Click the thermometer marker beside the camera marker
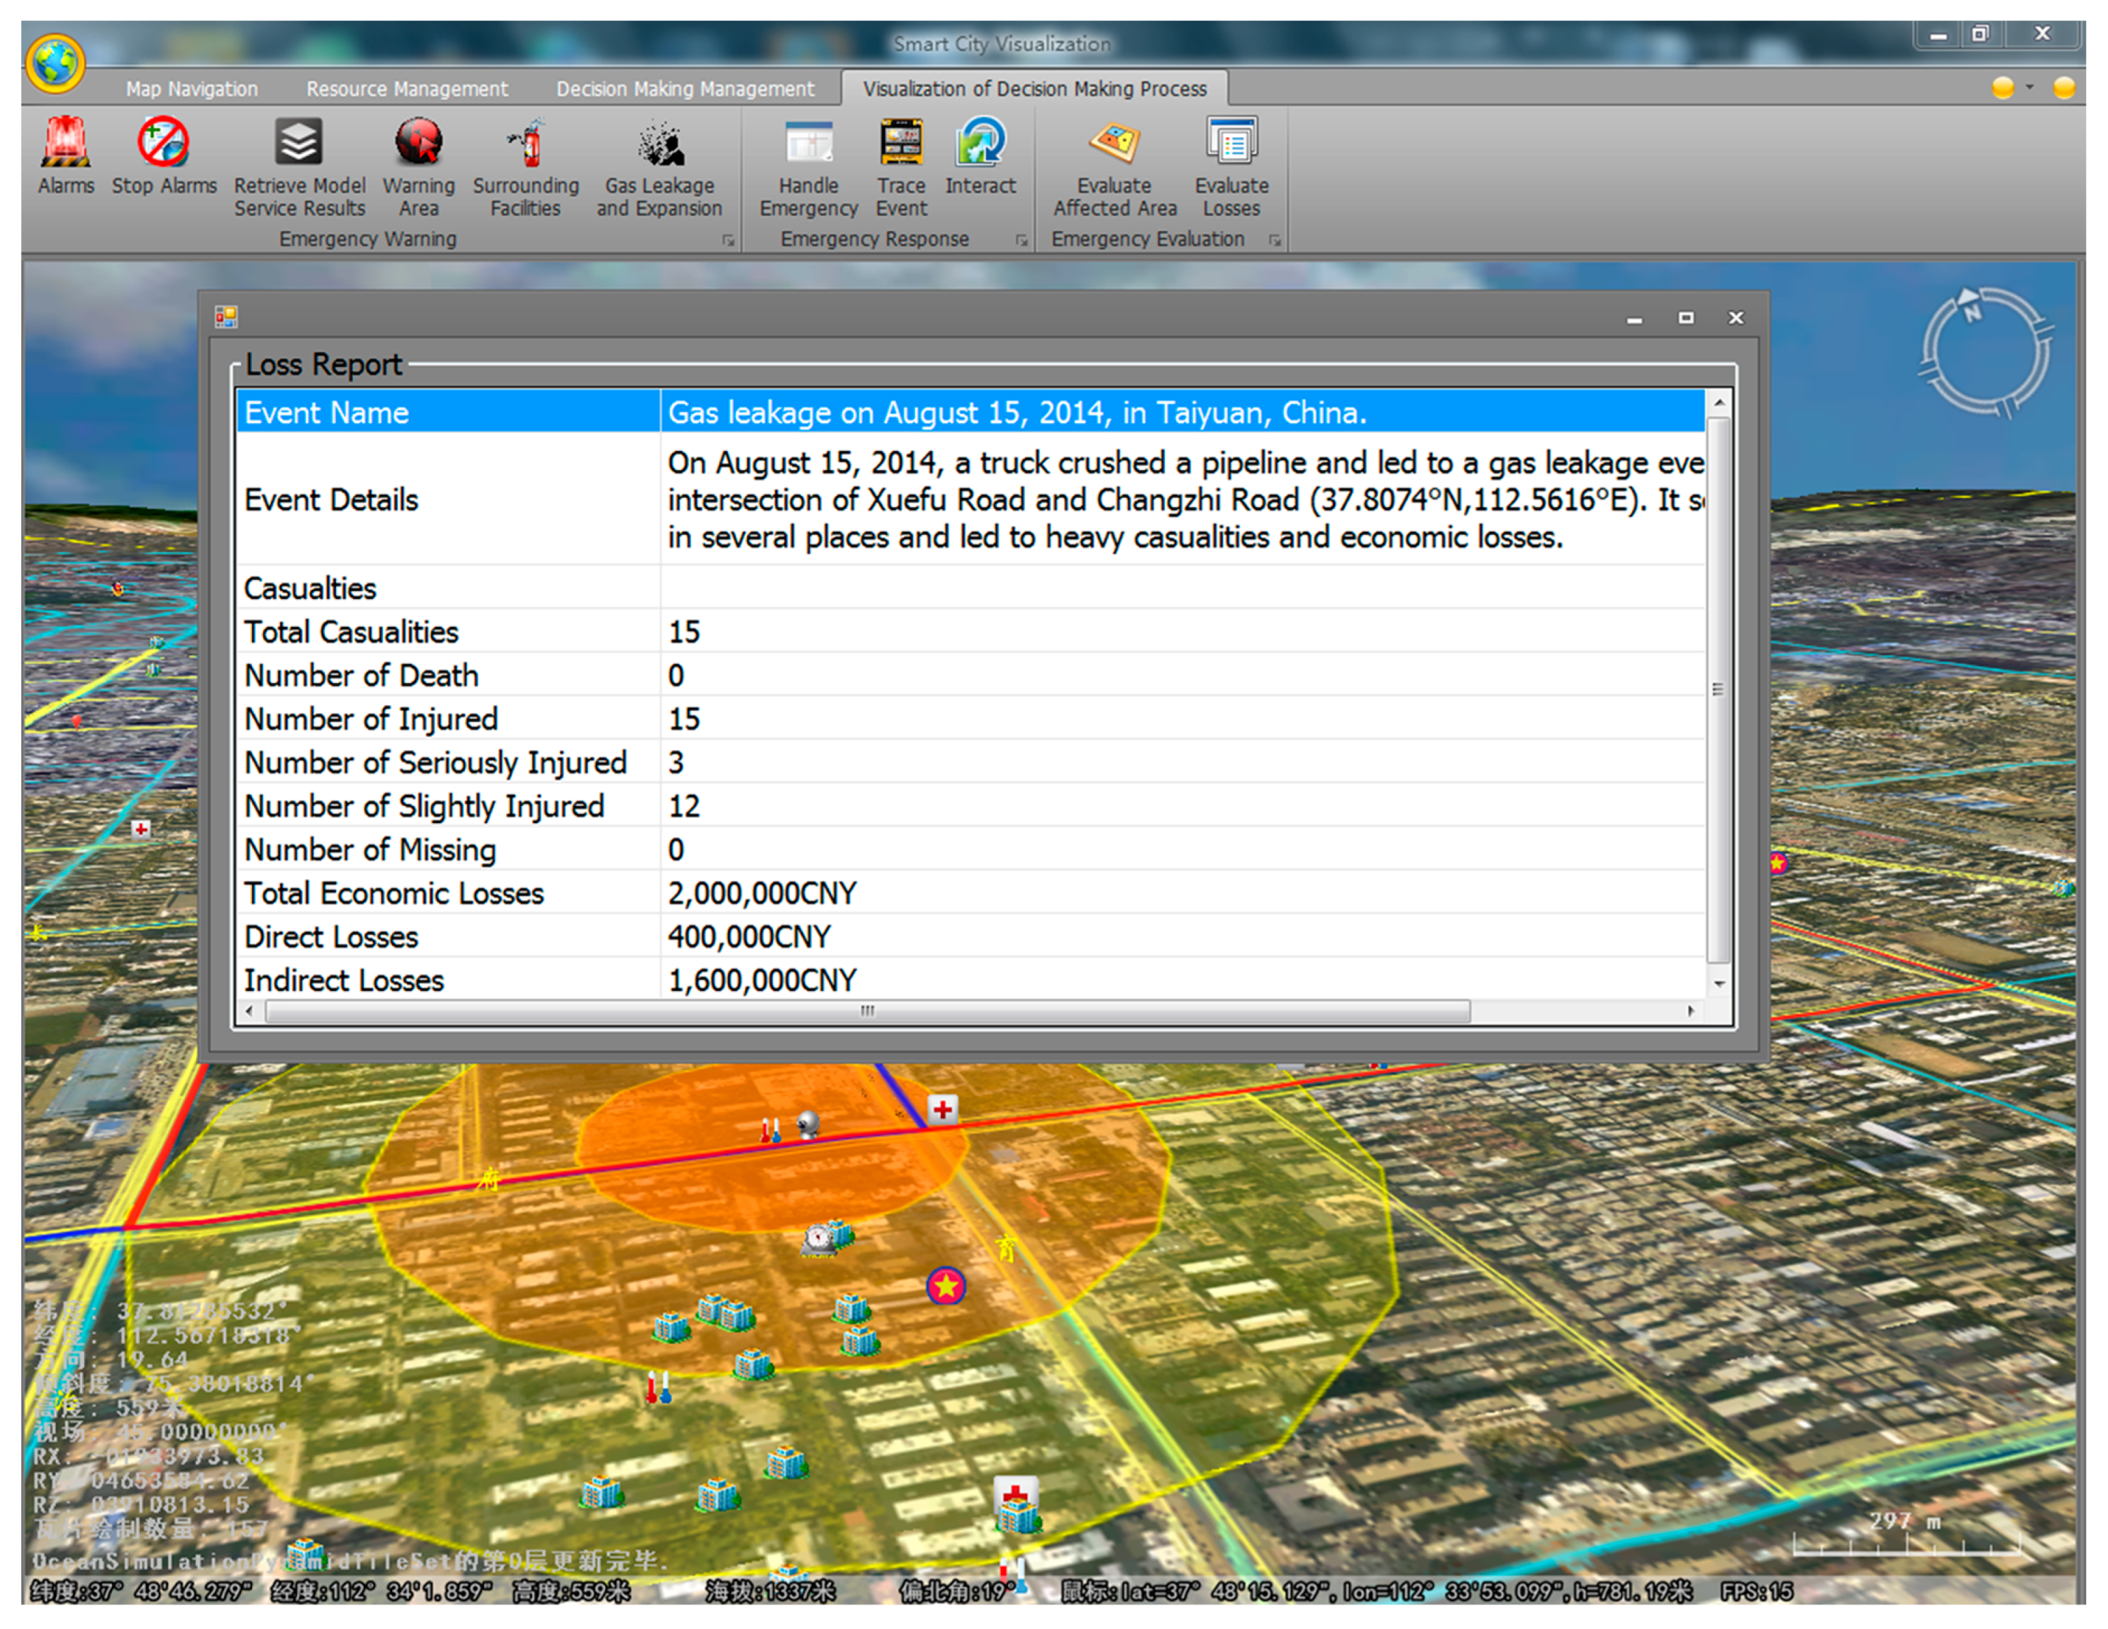The height and width of the screenshot is (1629, 2108). click(x=770, y=1130)
